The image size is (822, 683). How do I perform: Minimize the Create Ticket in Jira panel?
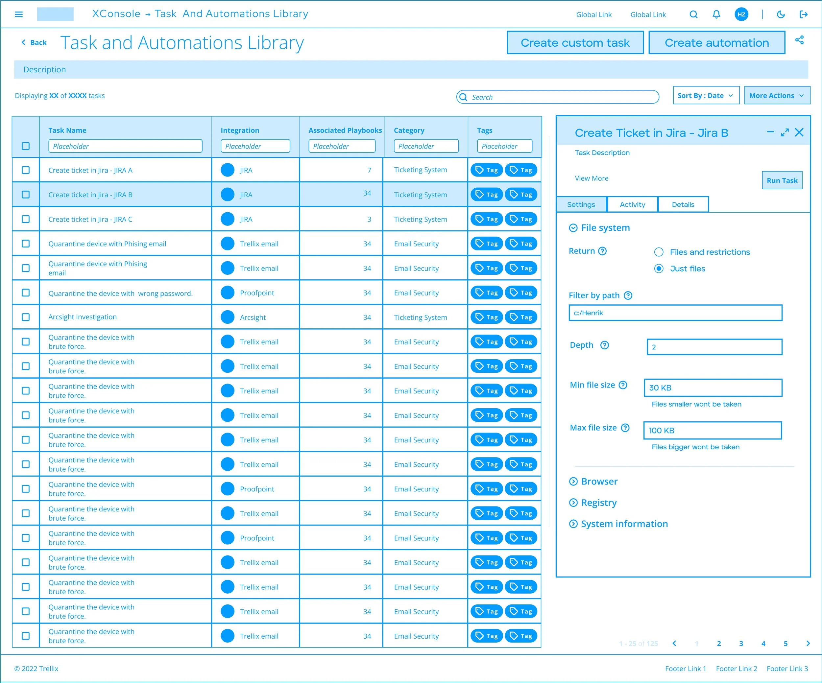tap(770, 132)
